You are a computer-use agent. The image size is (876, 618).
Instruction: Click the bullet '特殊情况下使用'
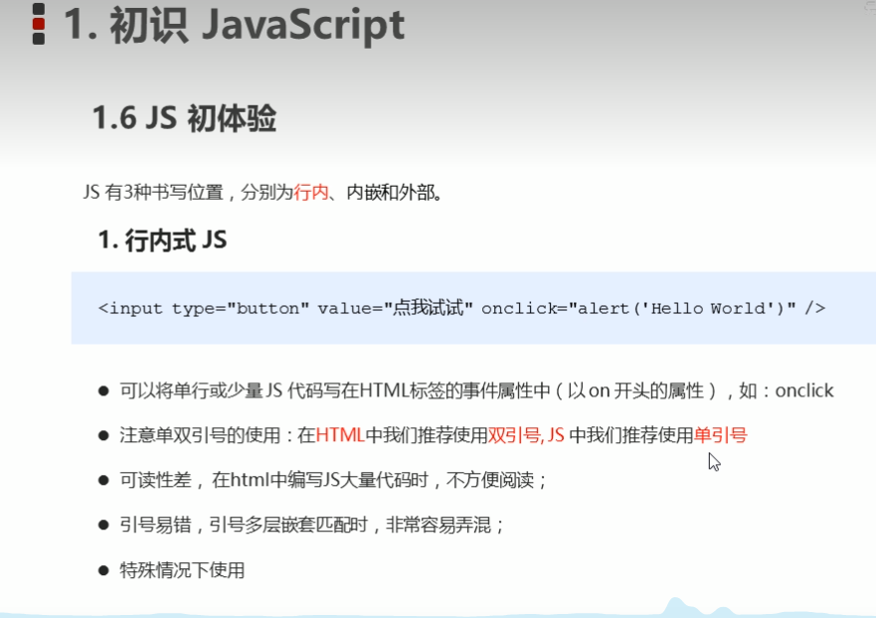point(182,570)
